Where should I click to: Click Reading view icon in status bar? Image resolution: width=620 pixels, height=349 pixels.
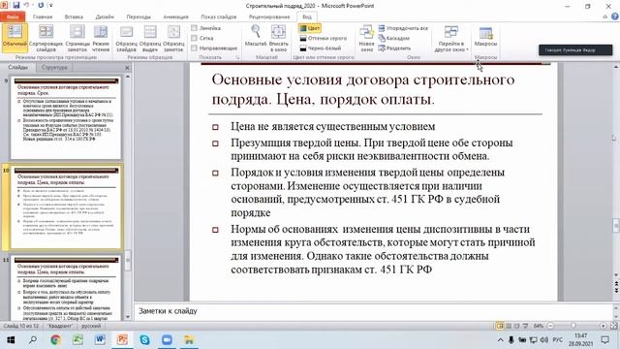[516, 326]
